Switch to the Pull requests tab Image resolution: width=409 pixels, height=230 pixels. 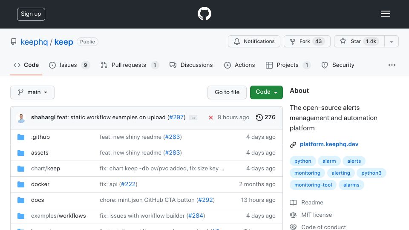click(x=130, y=65)
